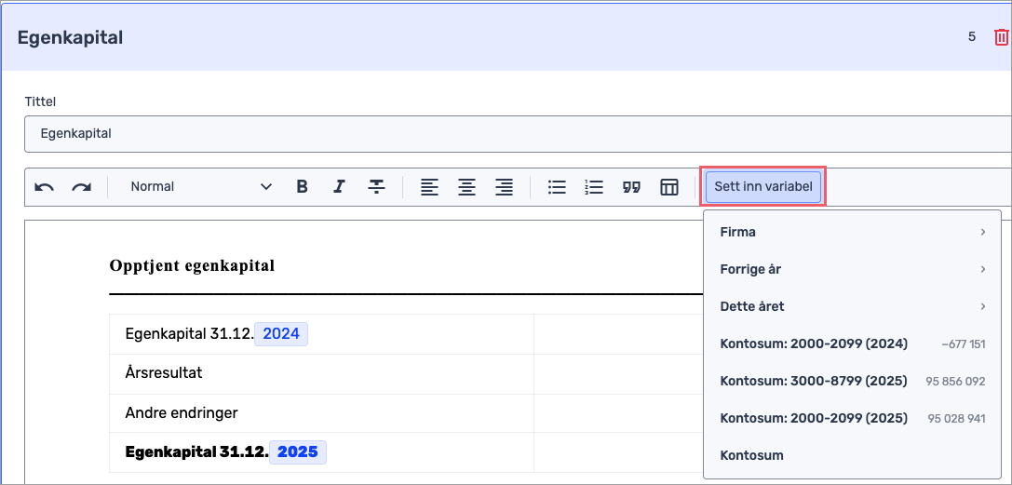
Task: Undo the last edit
Action: [x=44, y=187]
